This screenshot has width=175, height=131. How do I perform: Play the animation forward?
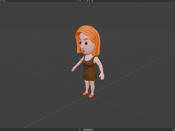click(89, 130)
